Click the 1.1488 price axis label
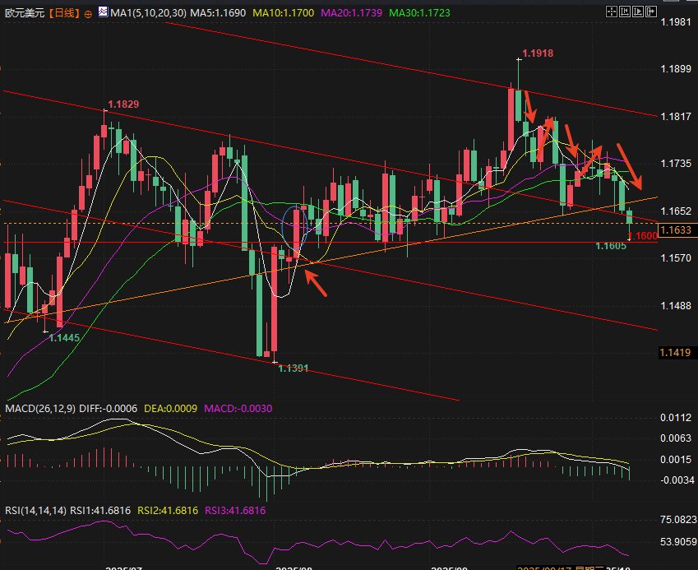 tap(676, 305)
